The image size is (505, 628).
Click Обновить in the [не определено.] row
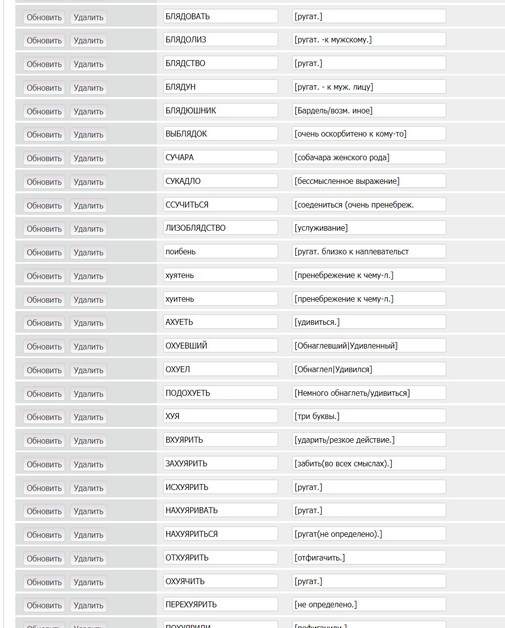pos(44,605)
